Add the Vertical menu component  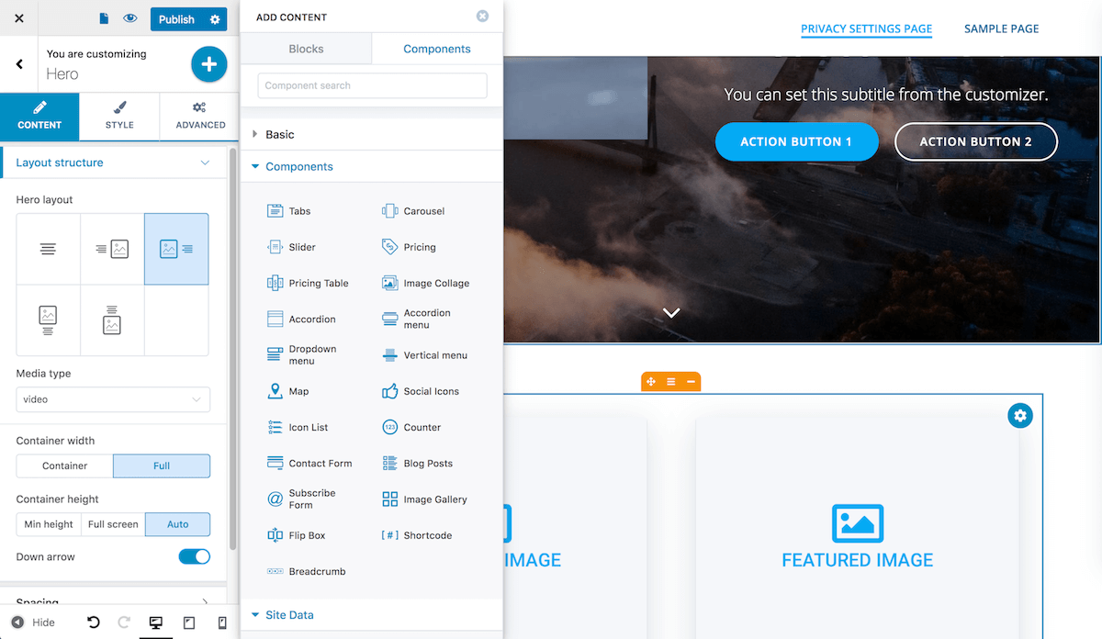click(x=424, y=355)
